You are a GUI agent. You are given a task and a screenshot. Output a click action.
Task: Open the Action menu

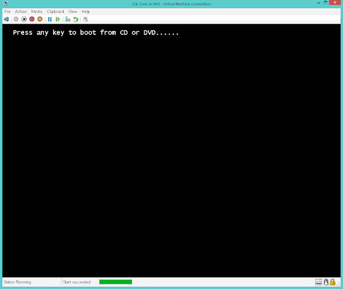21,11
